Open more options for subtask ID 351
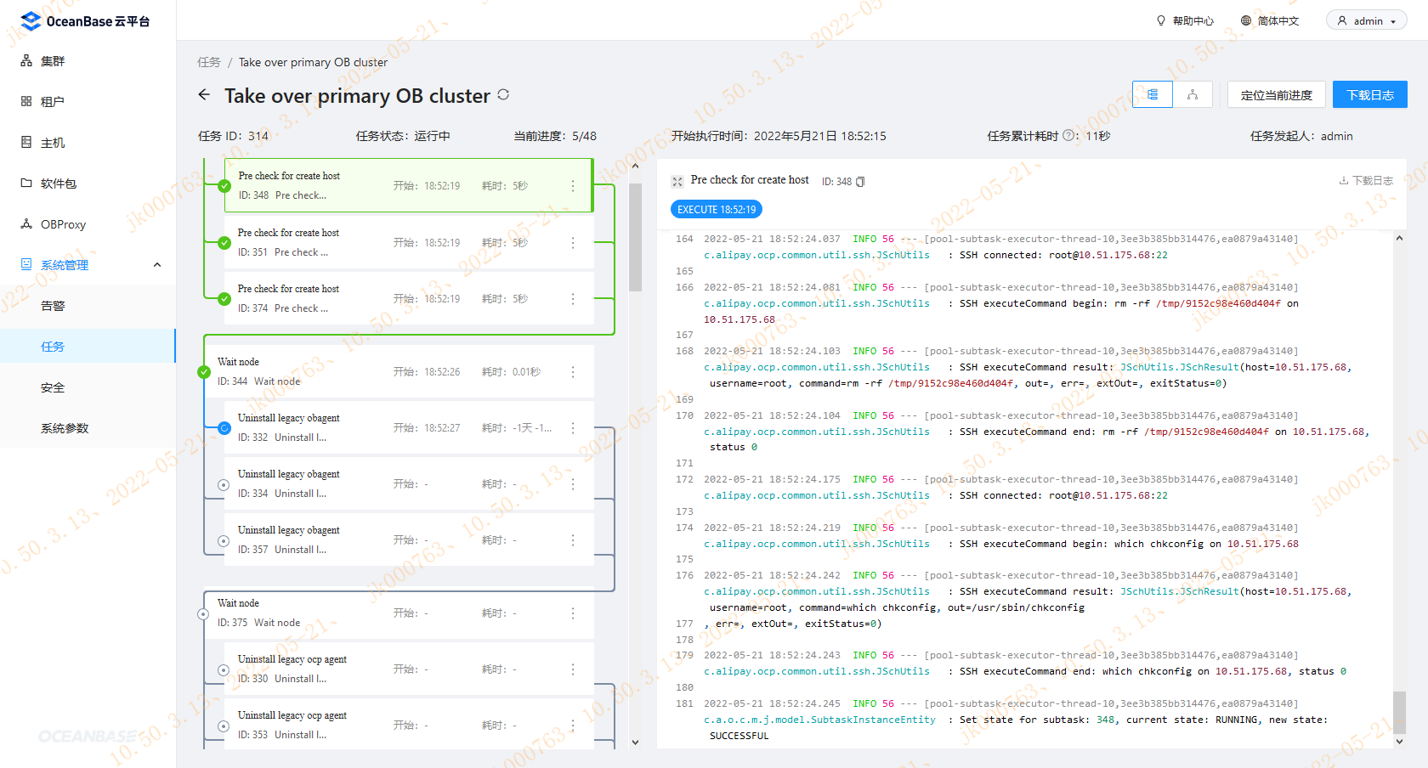 coord(573,242)
